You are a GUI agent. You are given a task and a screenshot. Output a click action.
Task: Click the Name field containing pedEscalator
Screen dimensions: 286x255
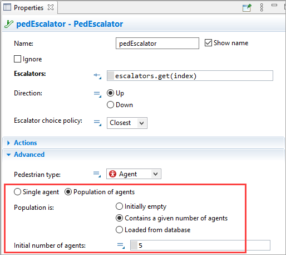[x=157, y=44]
